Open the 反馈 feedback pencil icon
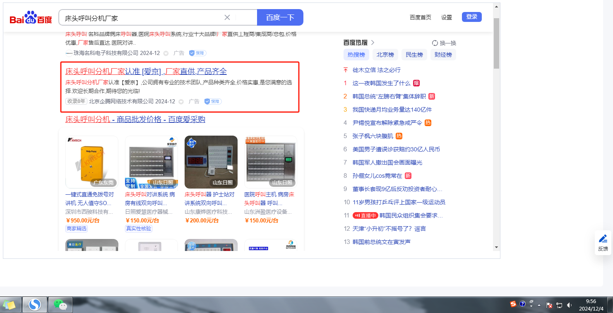The height and width of the screenshot is (313, 613). [x=603, y=239]
